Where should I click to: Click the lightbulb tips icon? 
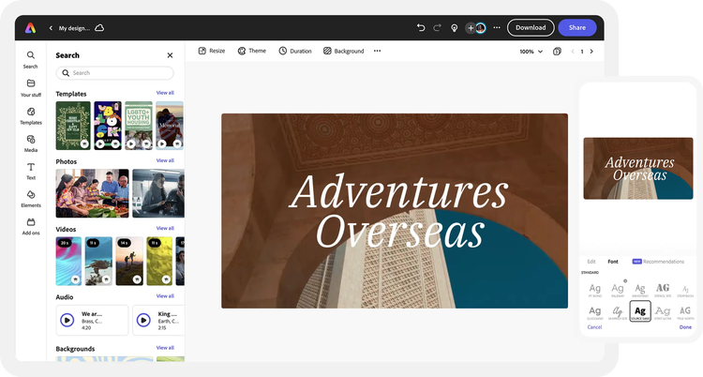[x=455, y=28]
